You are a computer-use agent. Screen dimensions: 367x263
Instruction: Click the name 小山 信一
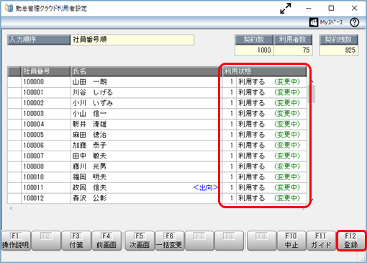point(89,114)
